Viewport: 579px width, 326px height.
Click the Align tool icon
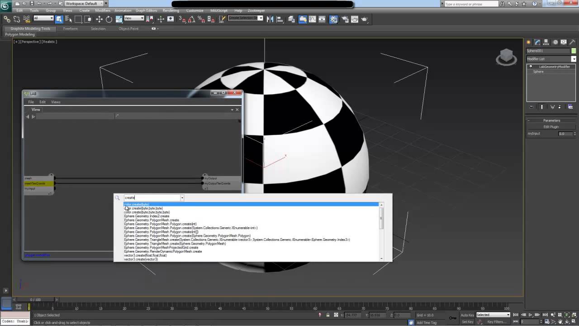280,19
